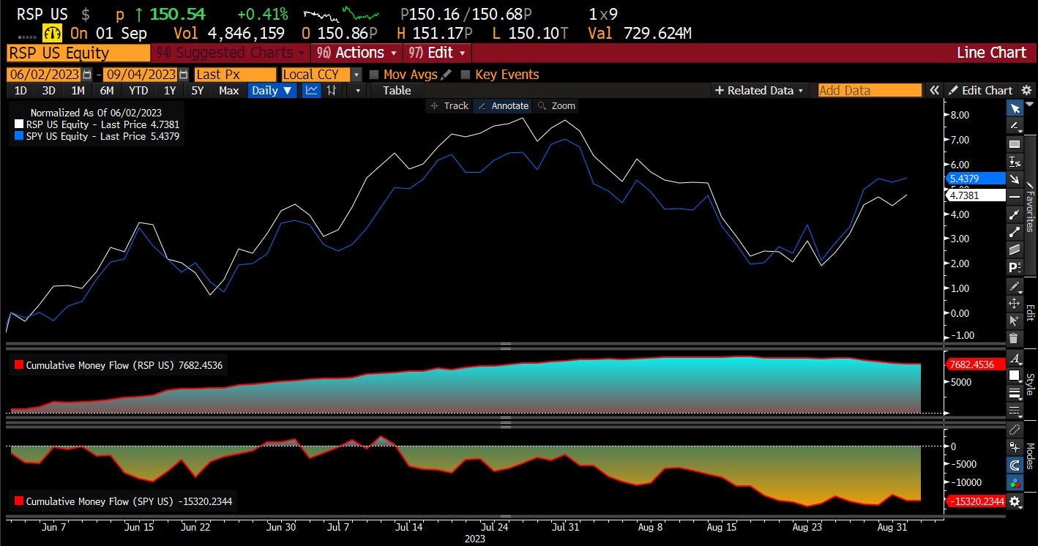Image resolution: width=1038 pixels, height=546 pixels.
Task: Open the dashed line style tool
Action: coord(1015,411)
